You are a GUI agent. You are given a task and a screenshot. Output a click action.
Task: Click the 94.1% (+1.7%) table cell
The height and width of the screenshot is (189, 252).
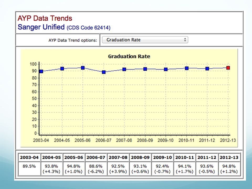pyautogui.click(x=185, y=169)
